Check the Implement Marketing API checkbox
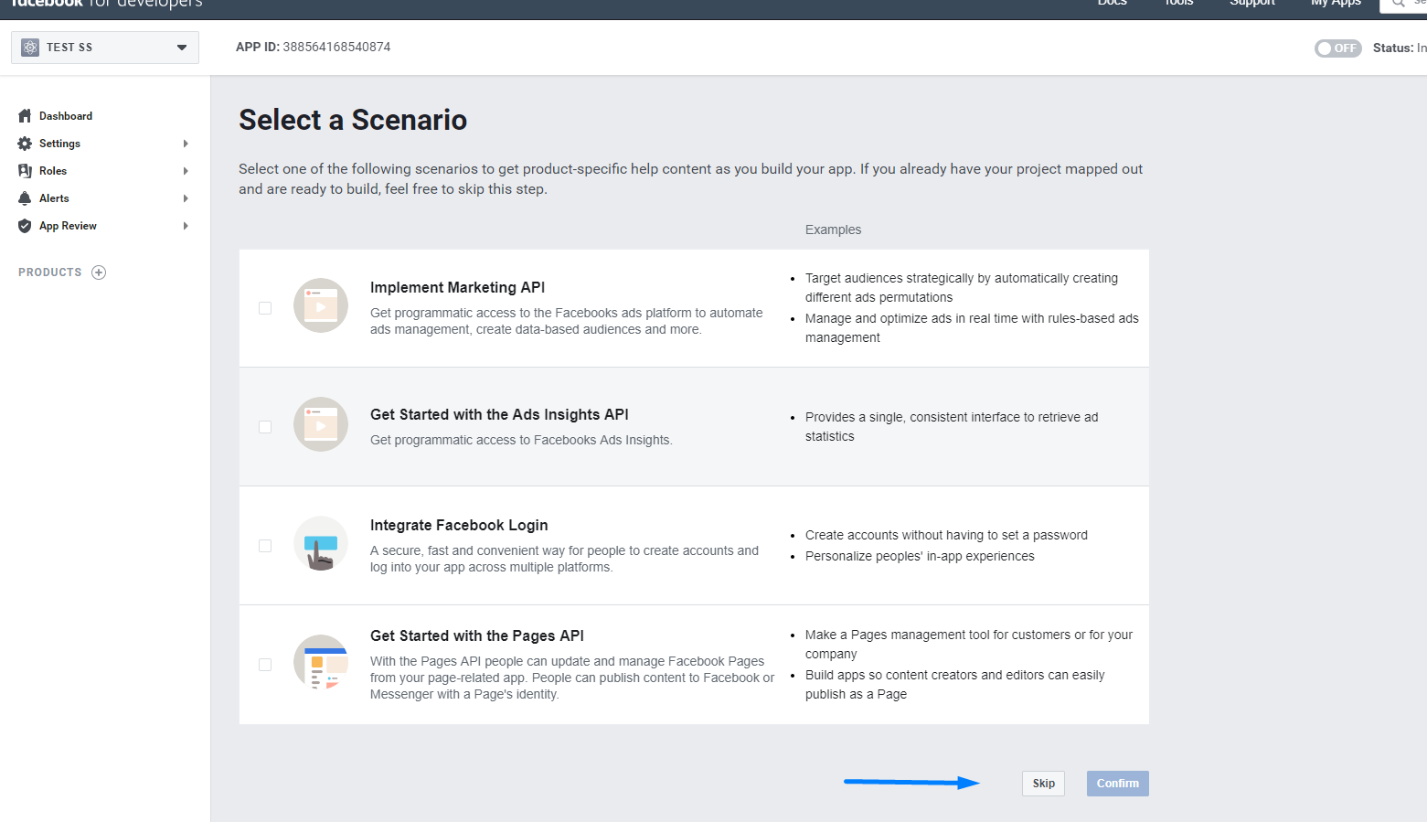 tap(265, 308)
